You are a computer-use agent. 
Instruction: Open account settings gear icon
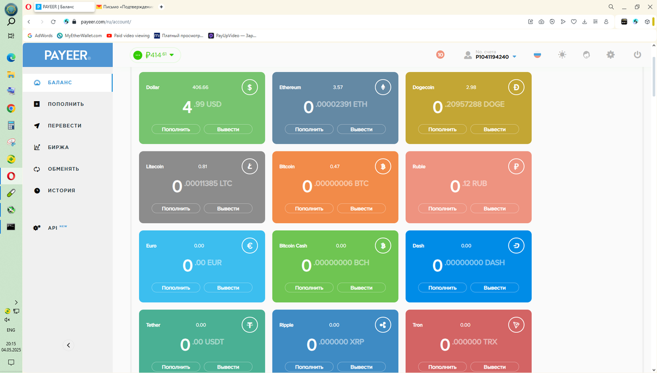click(x=610, y=55)
